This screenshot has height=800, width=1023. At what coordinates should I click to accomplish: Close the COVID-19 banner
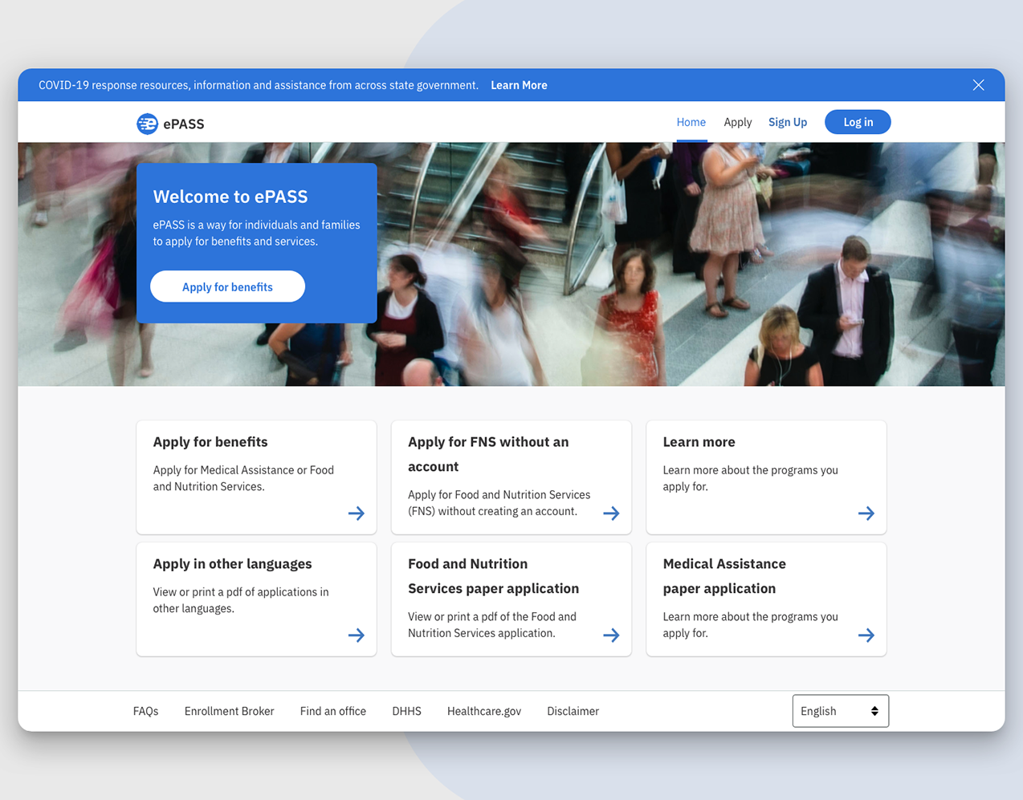pos(978,85)
